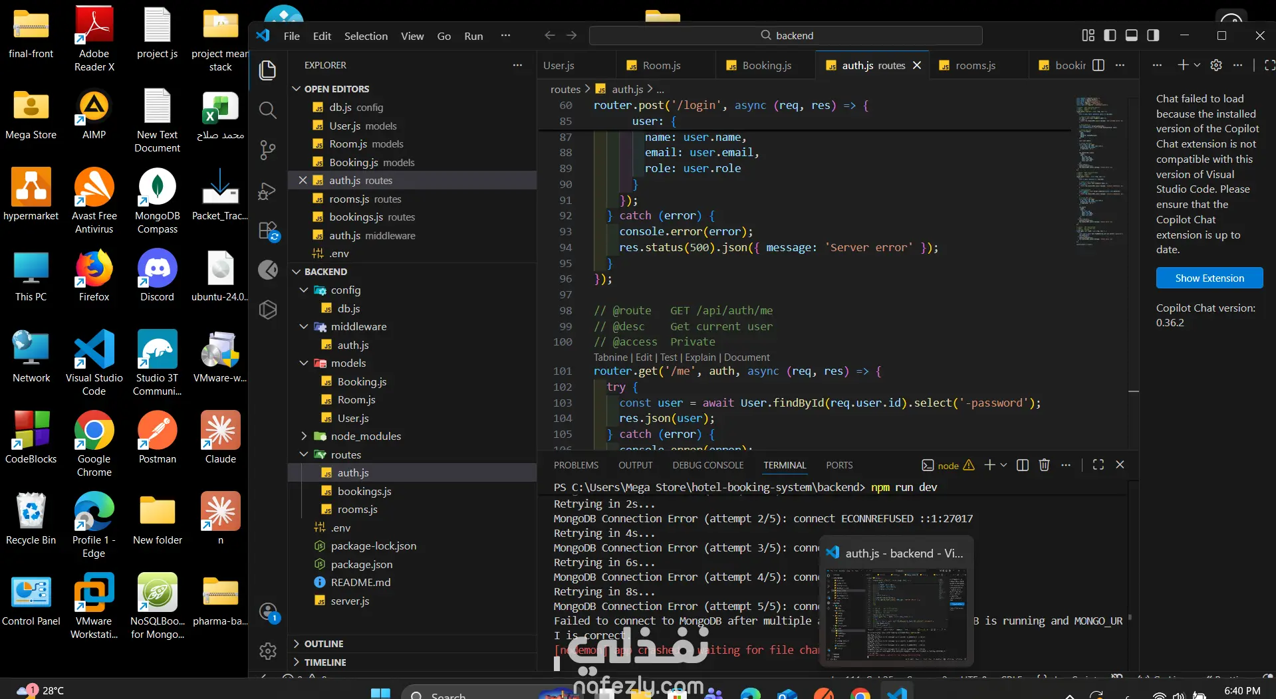Expand the node_modules folder
Viewport: 1276px width, 699px height.
pyautogui.click(x=366, y=437)
